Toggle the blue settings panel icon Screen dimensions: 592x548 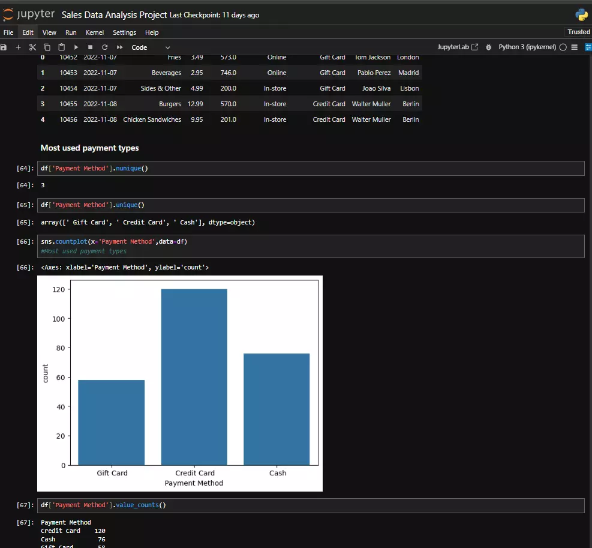coord(588,47)
